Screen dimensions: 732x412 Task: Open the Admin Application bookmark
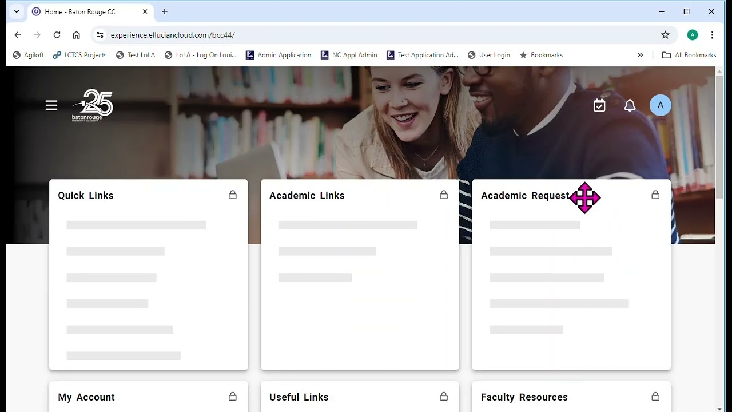(x=279, y=55)
